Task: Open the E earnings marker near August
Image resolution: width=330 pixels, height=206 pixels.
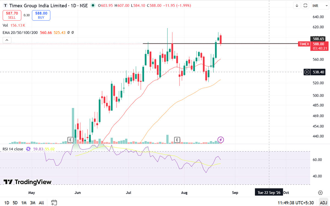Action: (x=177, y=140)
